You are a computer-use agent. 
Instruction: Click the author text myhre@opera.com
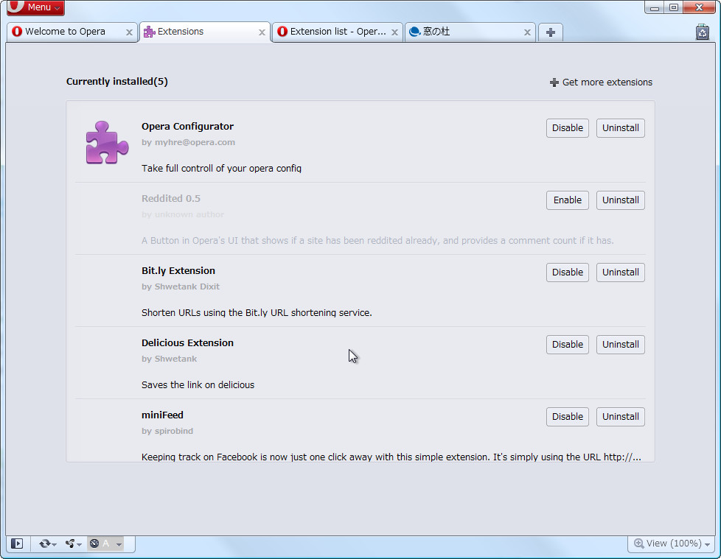coord(195,142)
